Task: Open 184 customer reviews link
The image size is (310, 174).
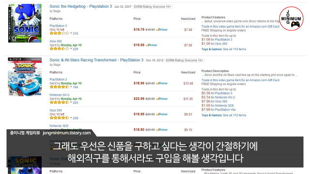Action: click(x=76, y=87)
